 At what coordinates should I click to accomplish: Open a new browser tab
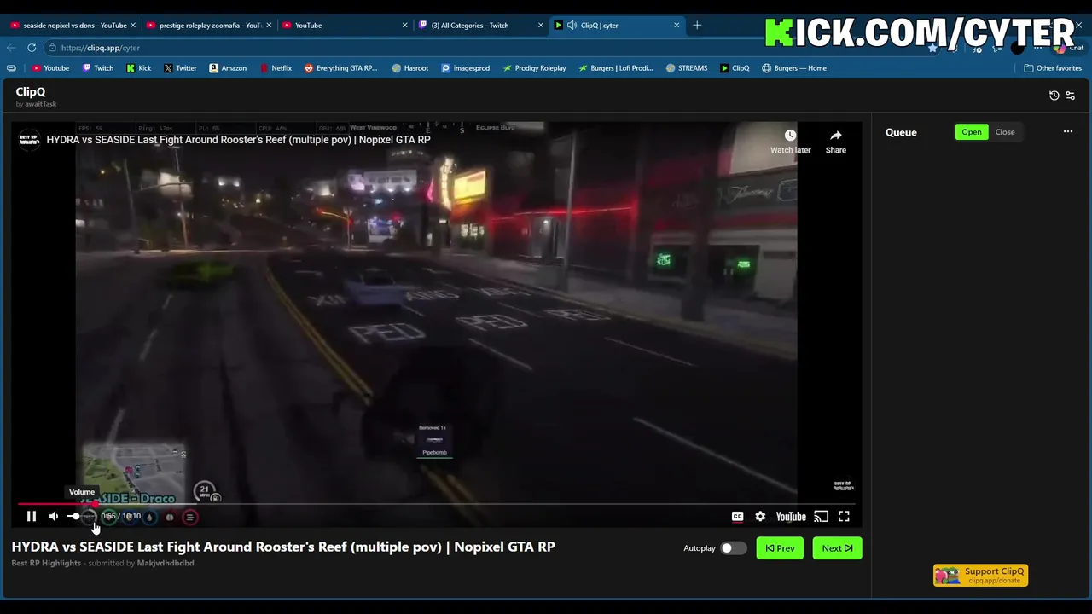click(x=697, y=25)
